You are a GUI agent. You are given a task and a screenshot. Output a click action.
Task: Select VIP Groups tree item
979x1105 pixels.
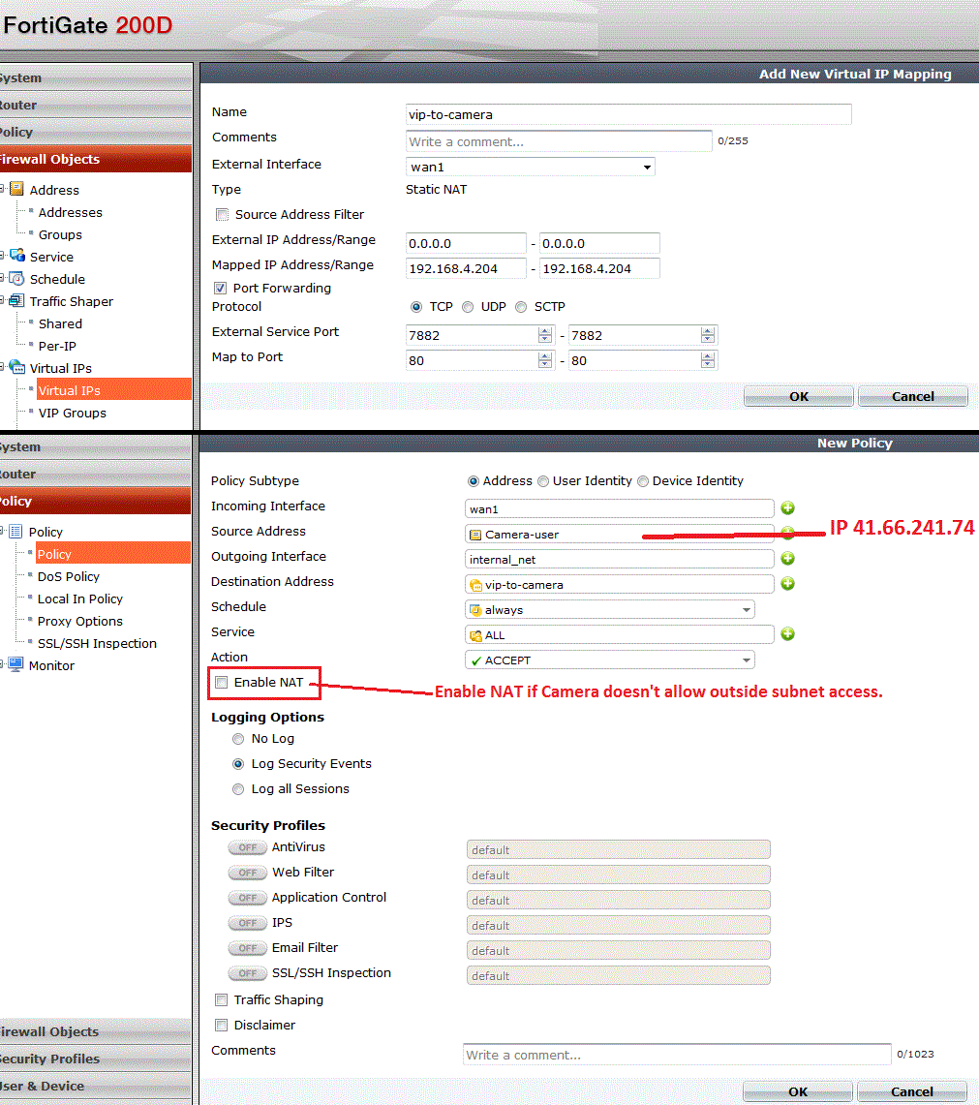coord(72,413)
